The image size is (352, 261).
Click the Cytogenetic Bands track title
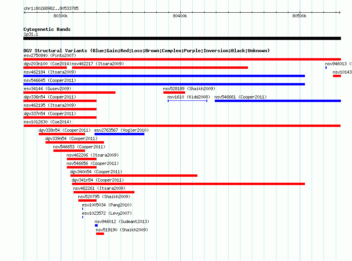tap(47, 29)
